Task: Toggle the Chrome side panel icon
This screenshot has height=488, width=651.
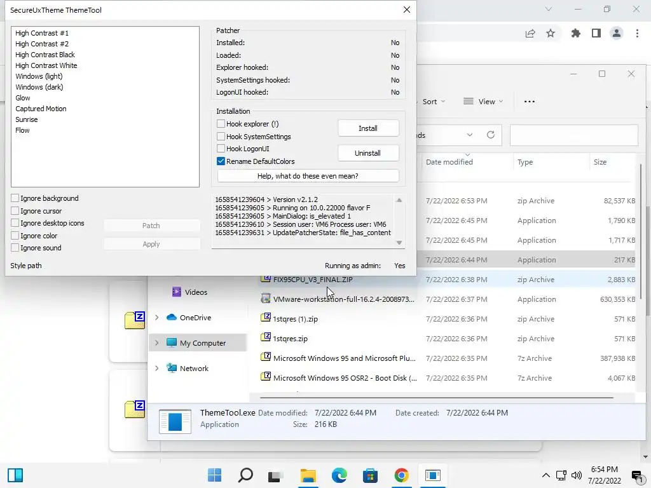Action: (x=596, y=33)
